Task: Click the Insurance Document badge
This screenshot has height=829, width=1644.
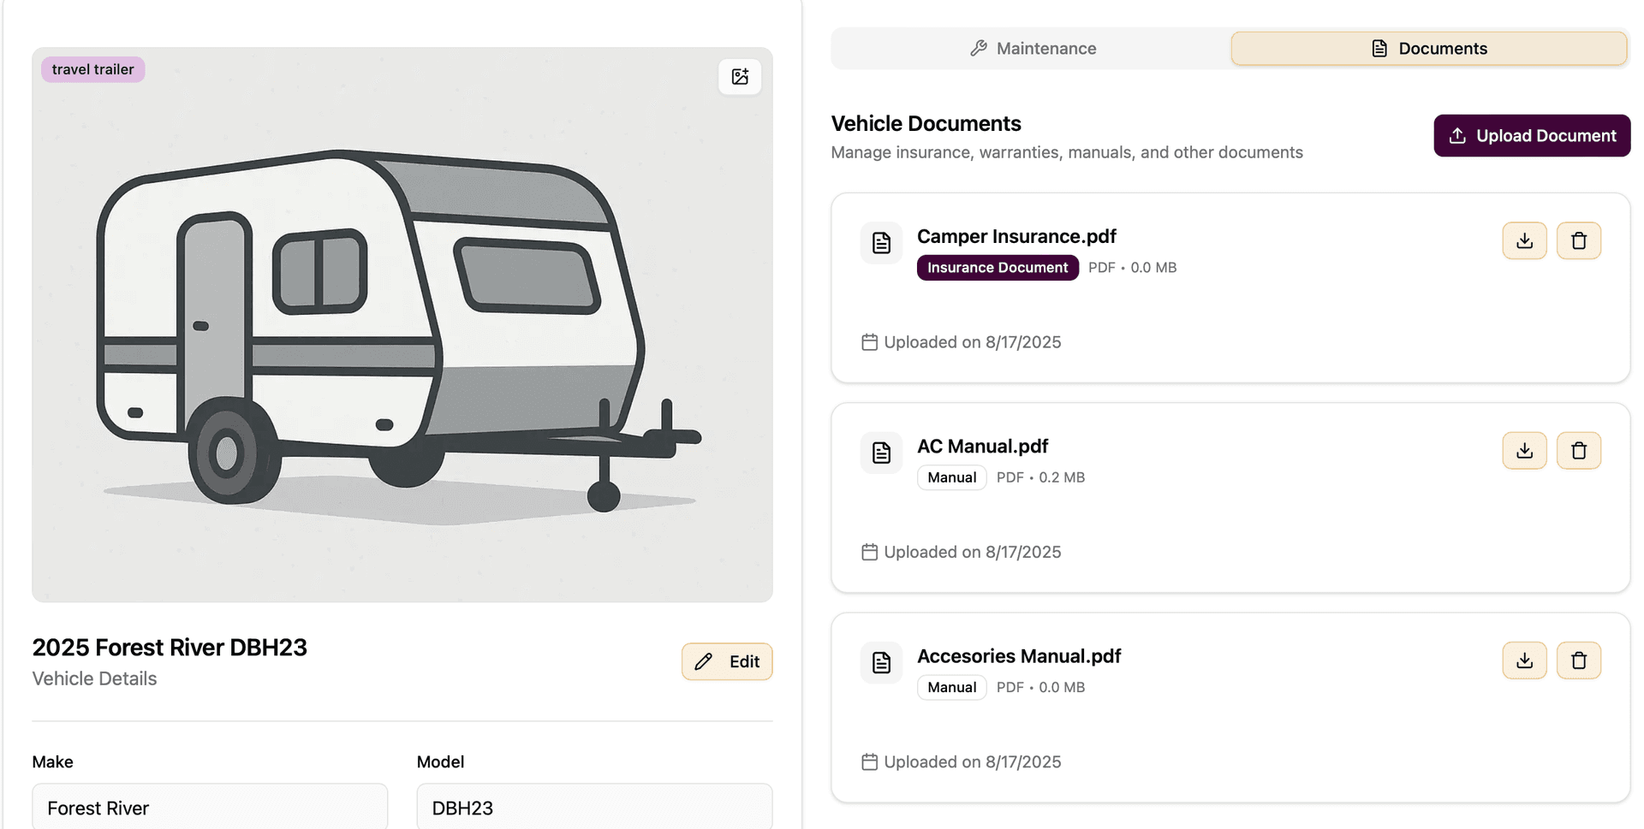Action: [997, 268]
